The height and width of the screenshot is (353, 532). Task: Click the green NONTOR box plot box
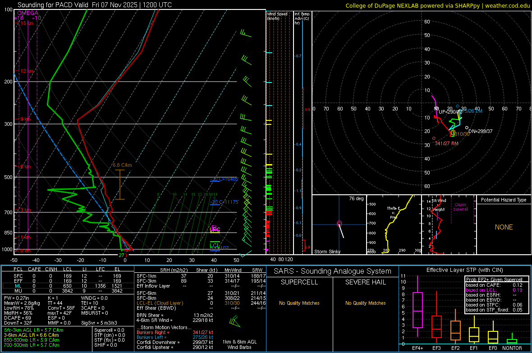tap(512, 341)
